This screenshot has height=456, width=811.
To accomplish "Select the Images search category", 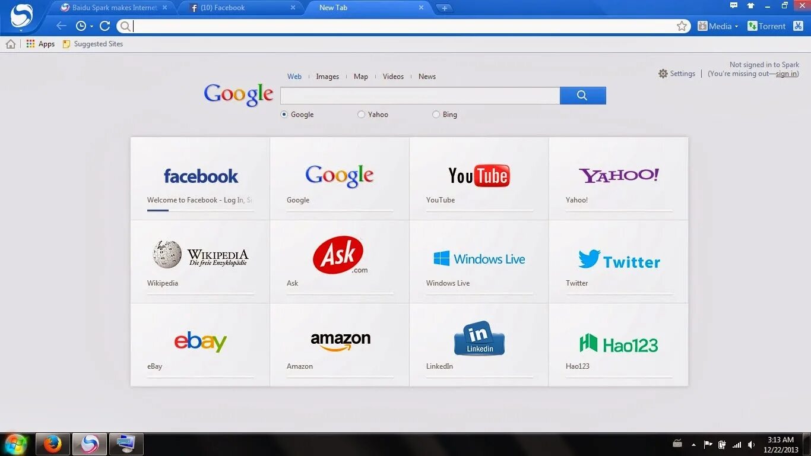I will [328, 77].
